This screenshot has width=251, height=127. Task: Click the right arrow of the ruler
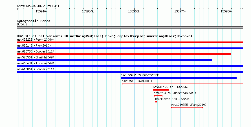click(x=242, y=9)
